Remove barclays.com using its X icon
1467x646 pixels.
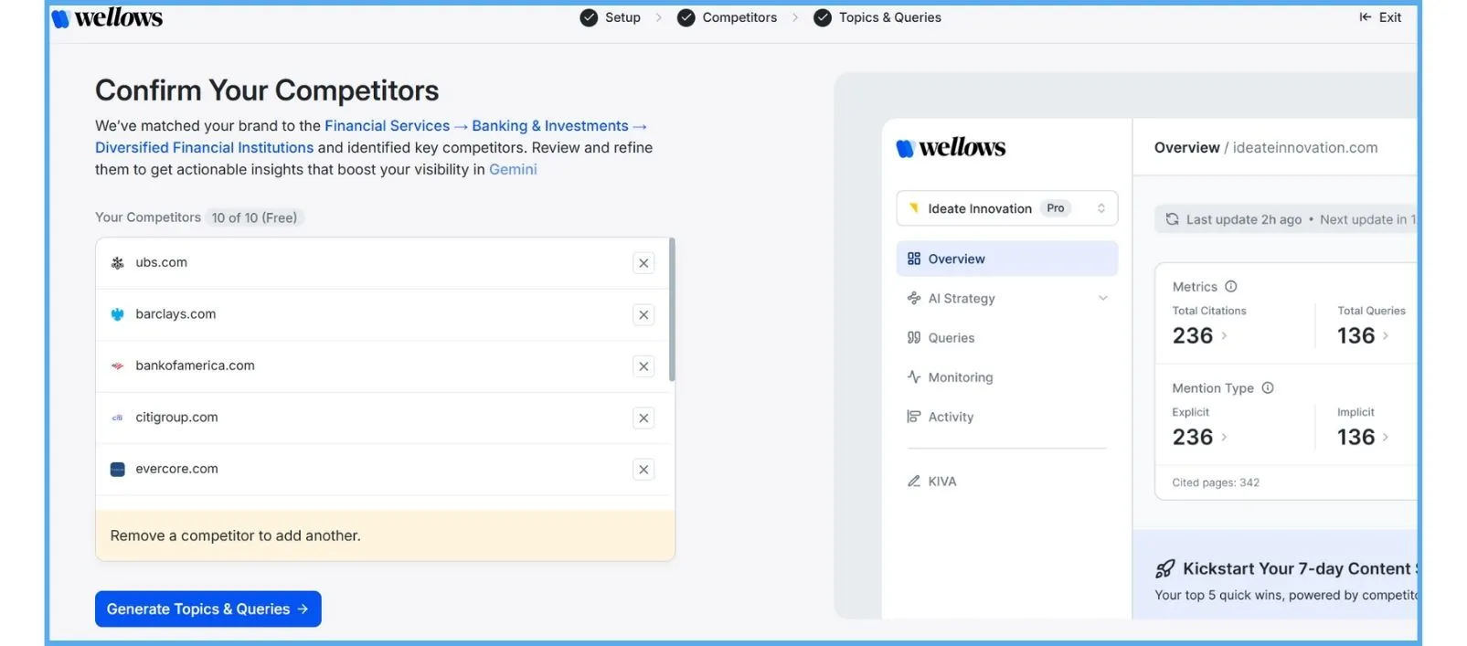pos(643,314)
